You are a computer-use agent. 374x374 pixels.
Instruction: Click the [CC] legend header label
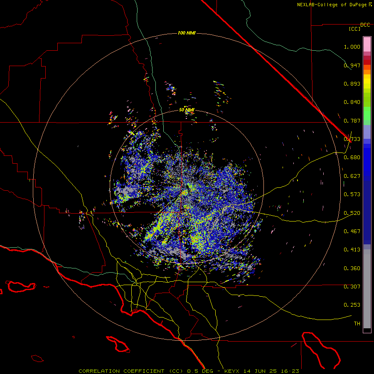click(355, 29)
